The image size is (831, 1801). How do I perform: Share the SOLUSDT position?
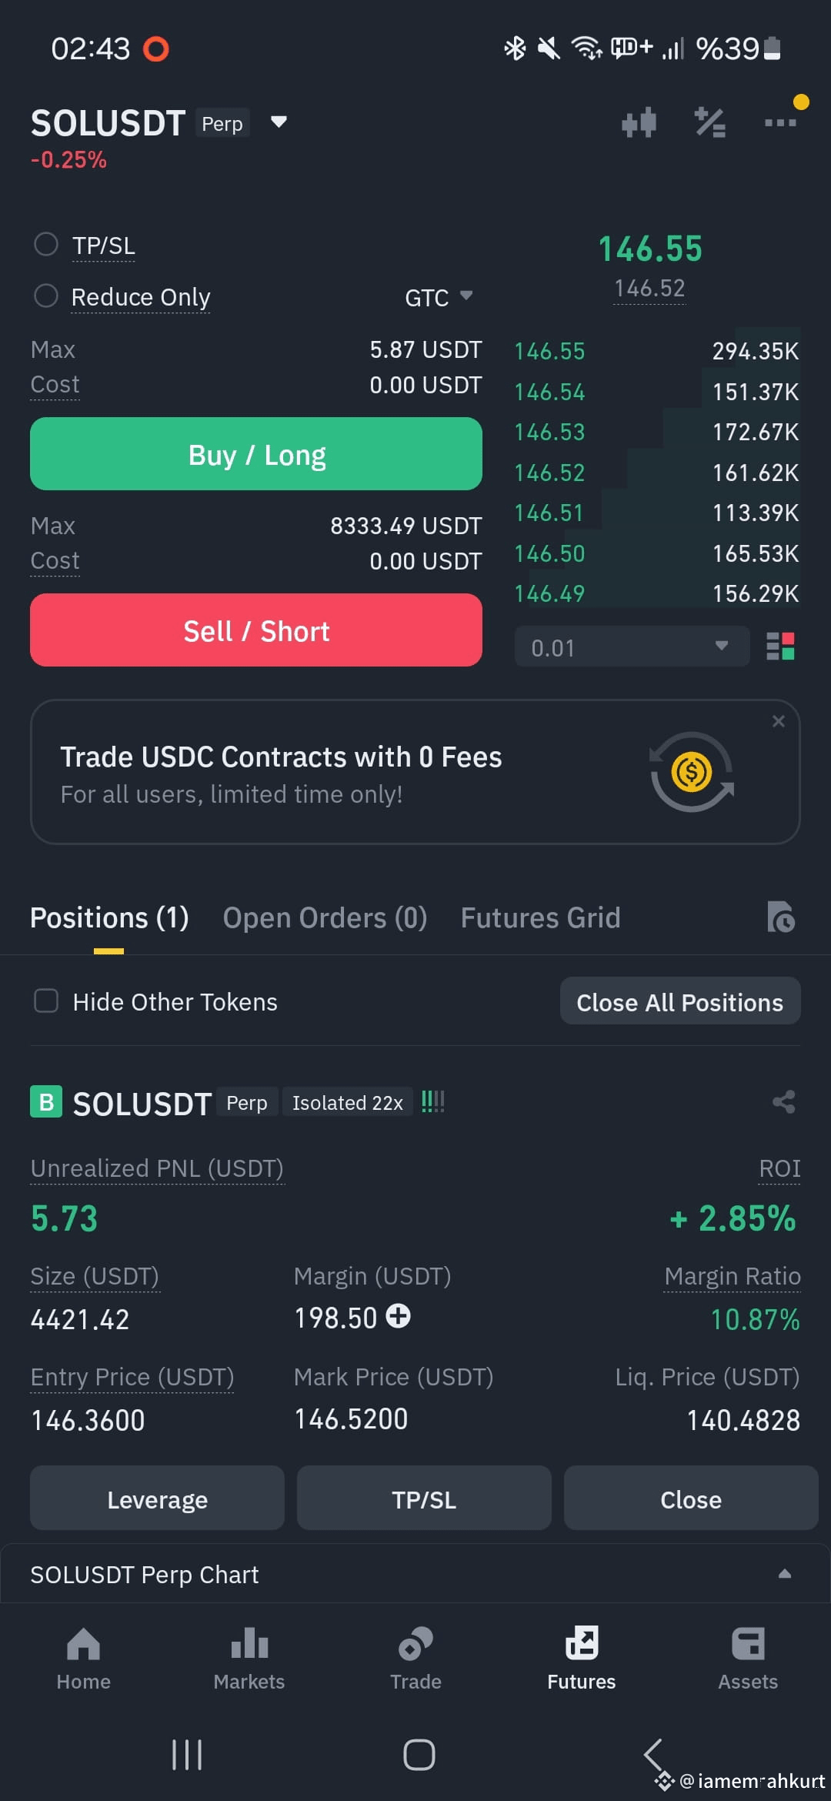(x=783, y=1101)
